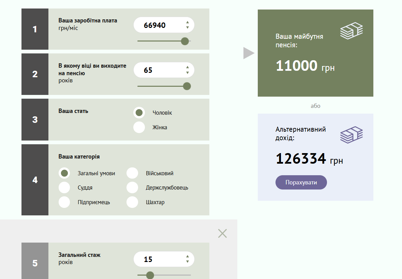The height and width of the screenshot is (279, 402).
Task: Click the salary slider handle
Action: point(185,41)
